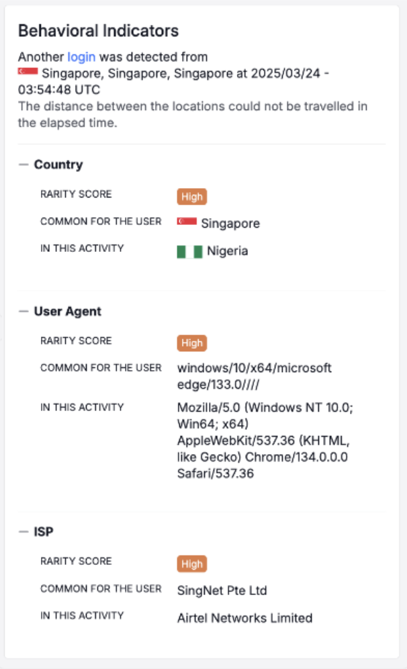Click the ISP section label
Image resolution: width=407 pixels, height=669 pixels.
(43, 531)
